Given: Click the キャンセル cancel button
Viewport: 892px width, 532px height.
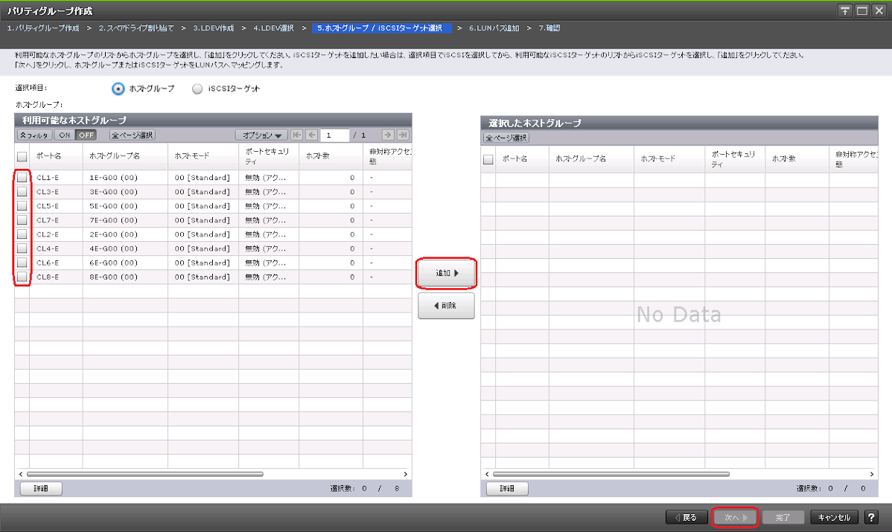Looking at the screenshot, I should pyautogui.click(x=834, y=517).
